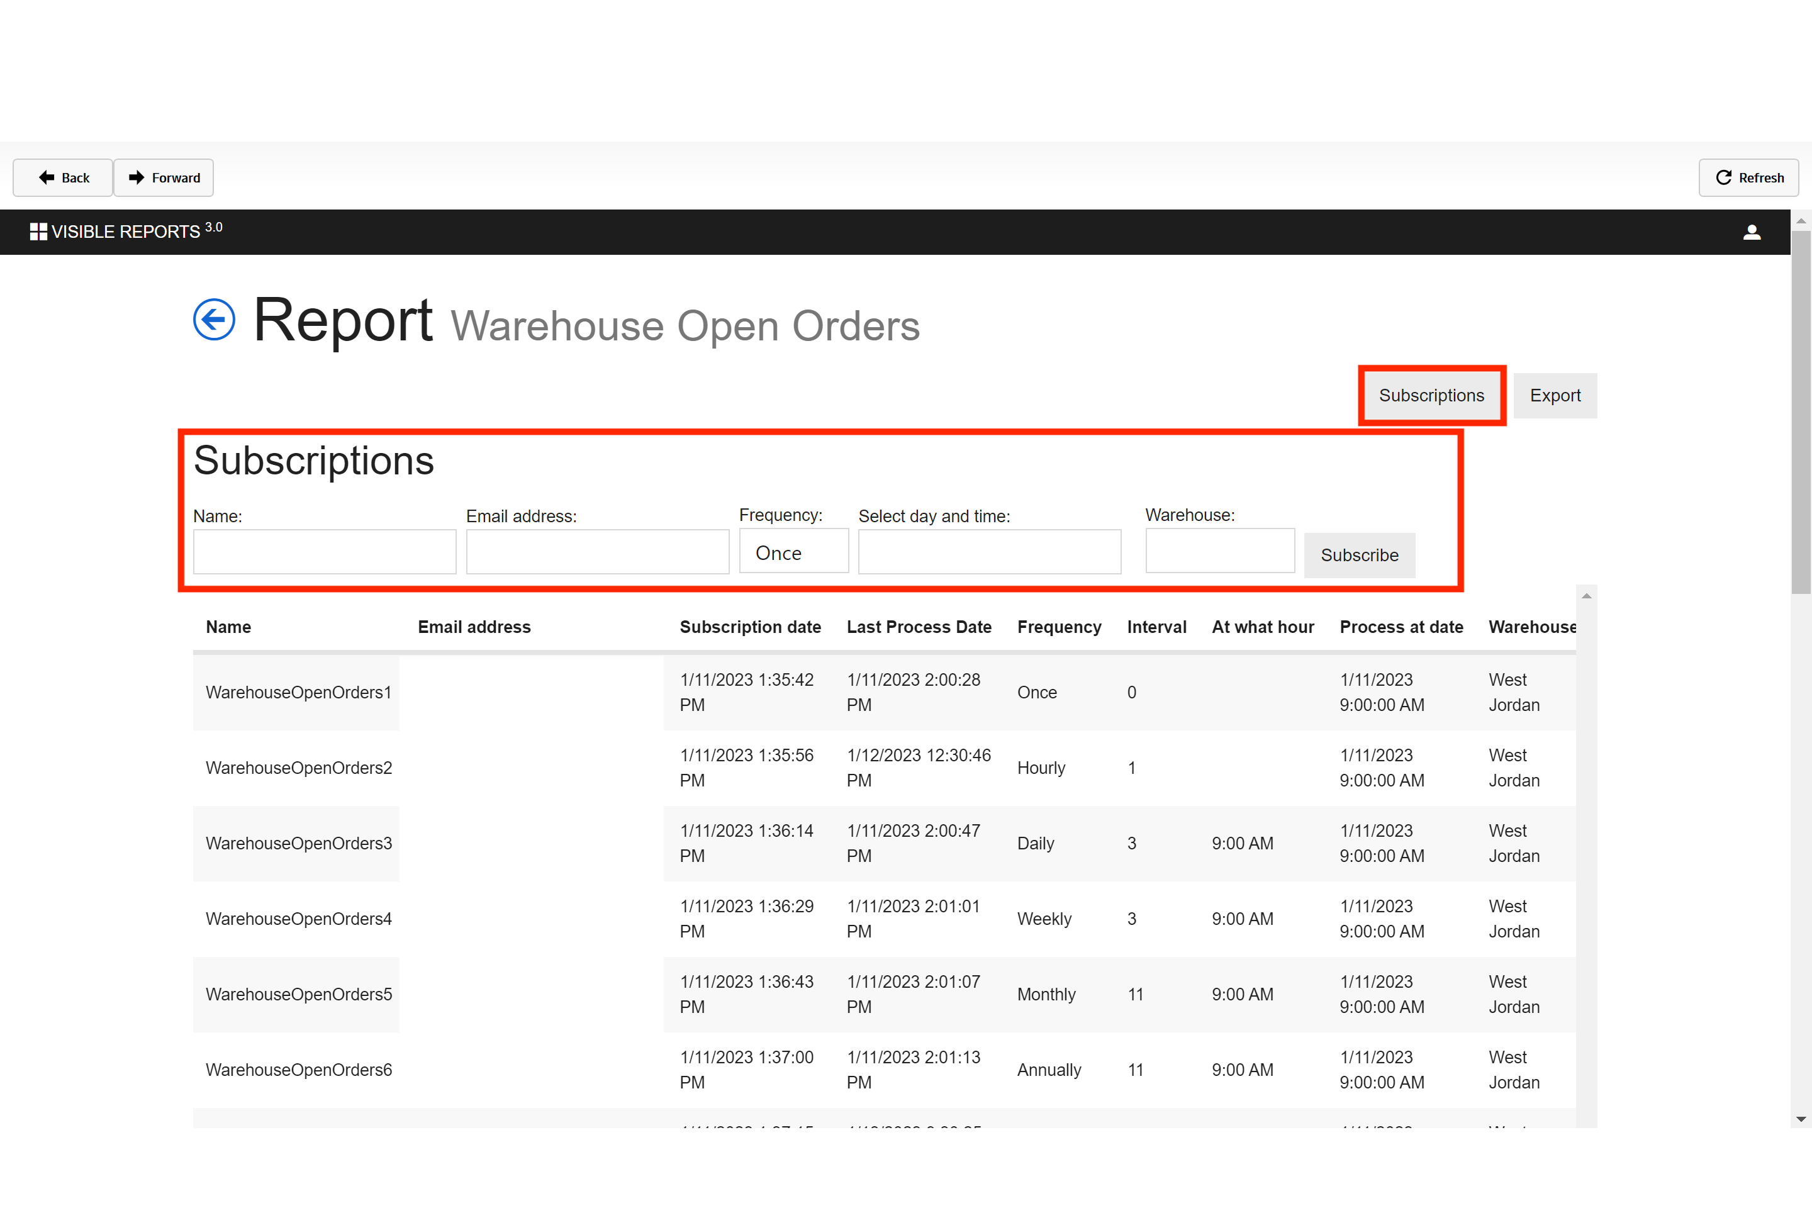Image resolution: width=1812 pixels, height=1208 pixels.
Task: Click the Last Process Date column header
Action: tap(919, 627)
